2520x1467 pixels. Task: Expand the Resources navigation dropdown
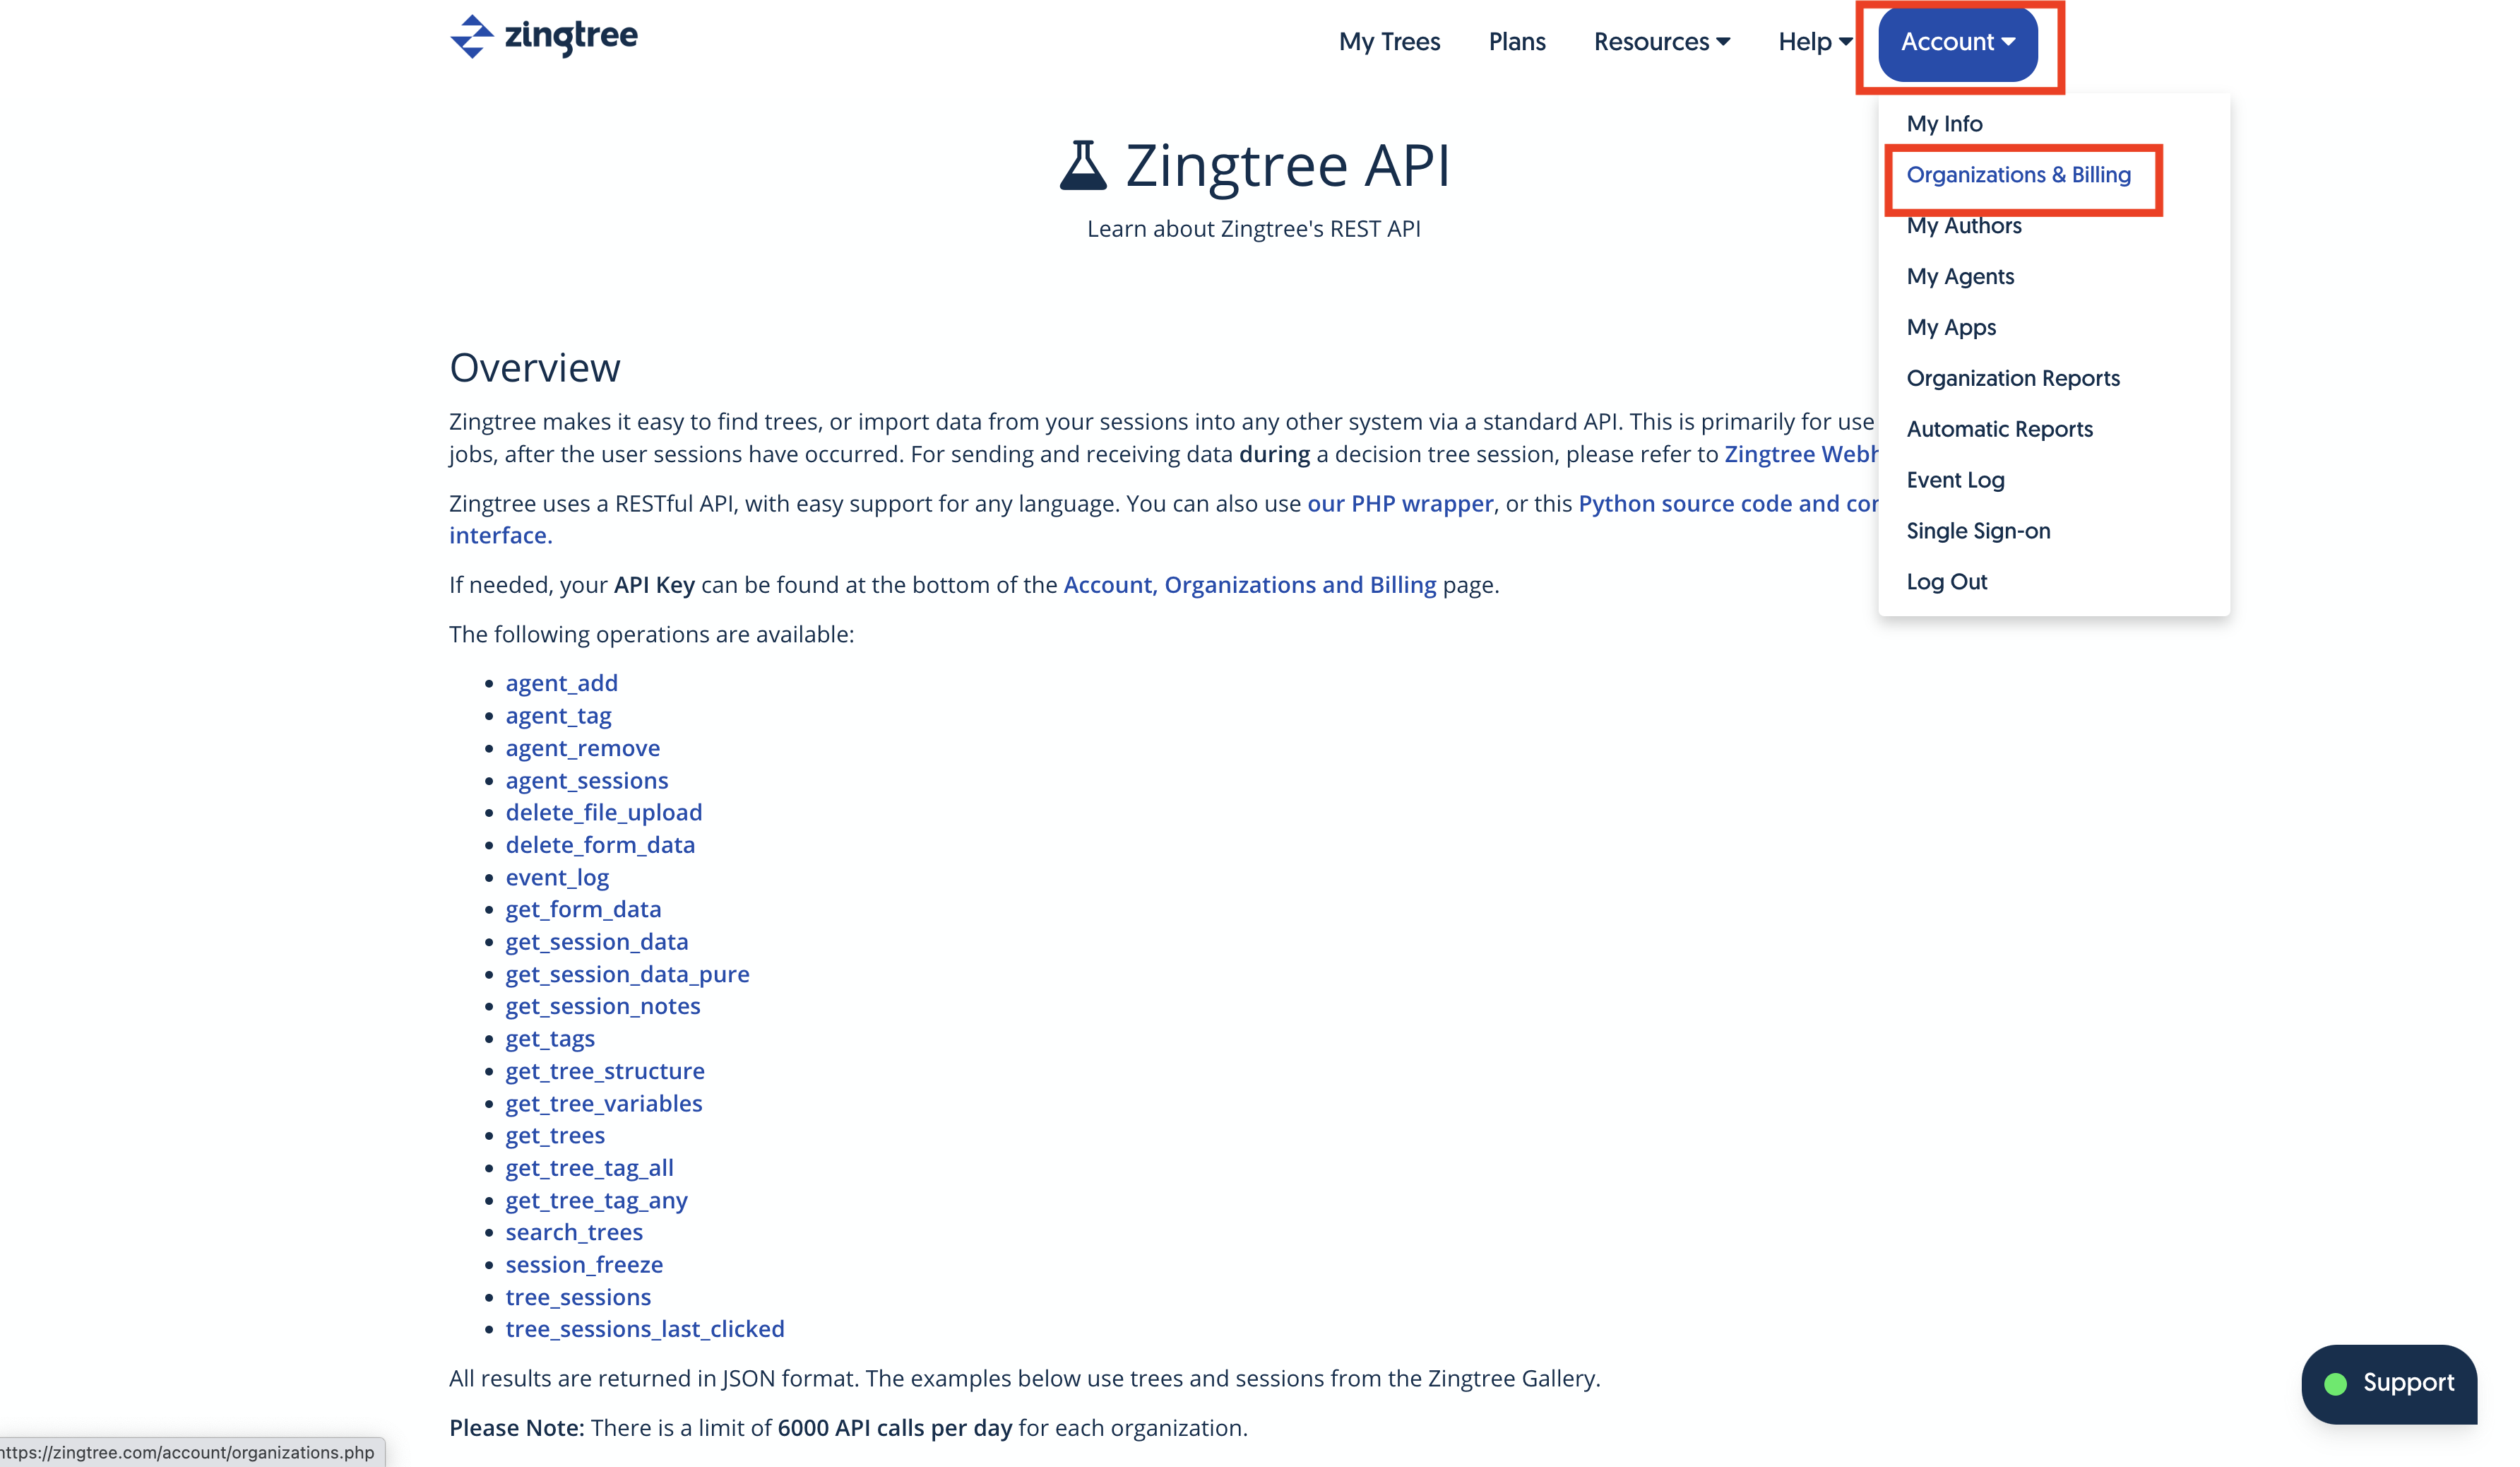(1660, 40)
